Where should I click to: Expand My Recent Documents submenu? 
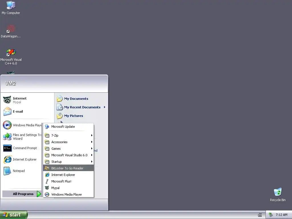coord(81,107)
